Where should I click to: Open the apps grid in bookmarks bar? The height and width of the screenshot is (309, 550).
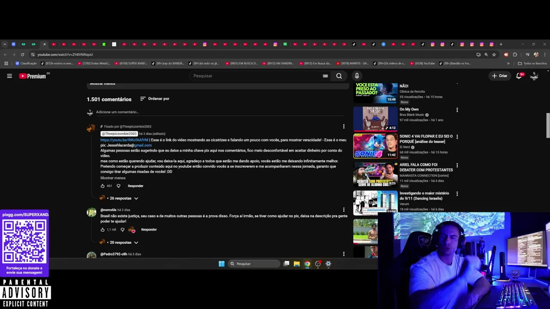coord(6,64)
